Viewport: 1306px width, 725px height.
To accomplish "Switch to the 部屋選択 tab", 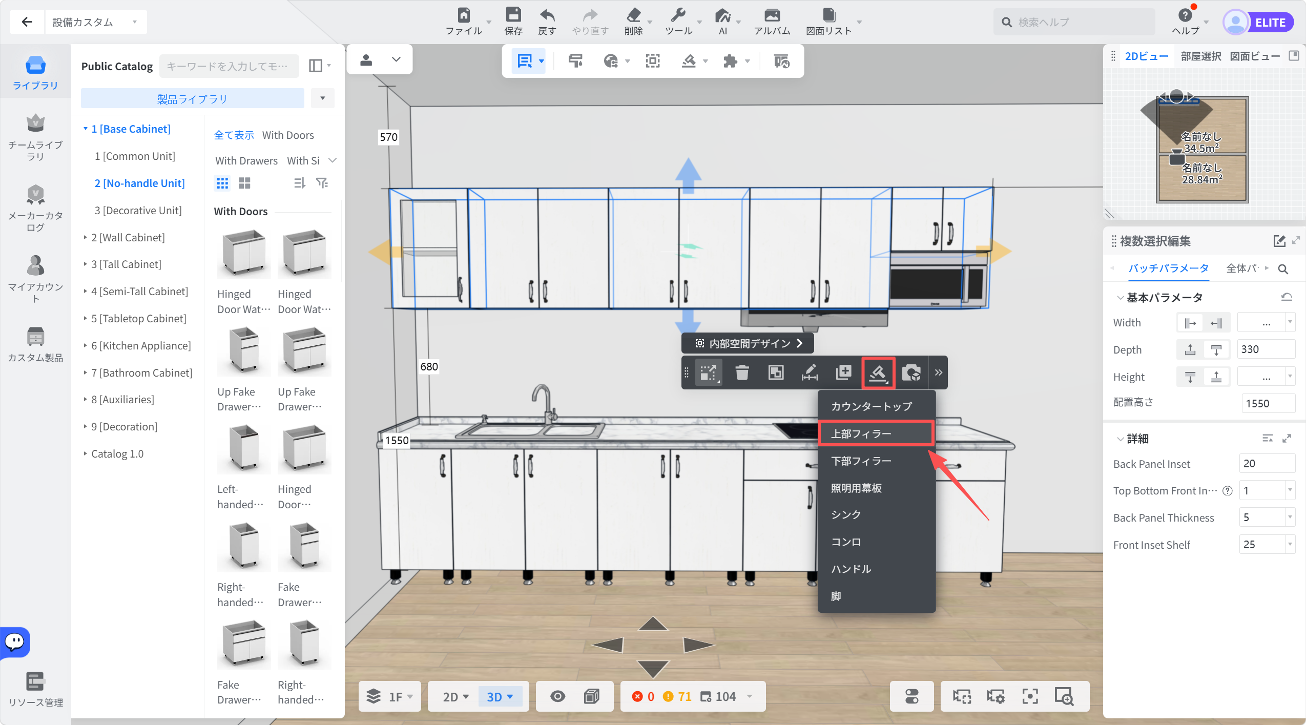I will click(1200, 56).
